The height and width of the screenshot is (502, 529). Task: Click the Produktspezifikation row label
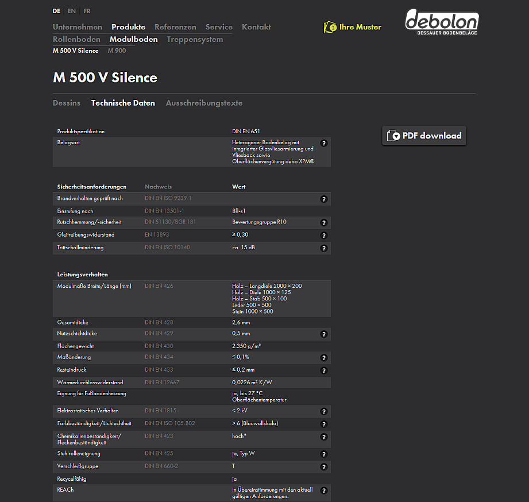coord(80,132)
